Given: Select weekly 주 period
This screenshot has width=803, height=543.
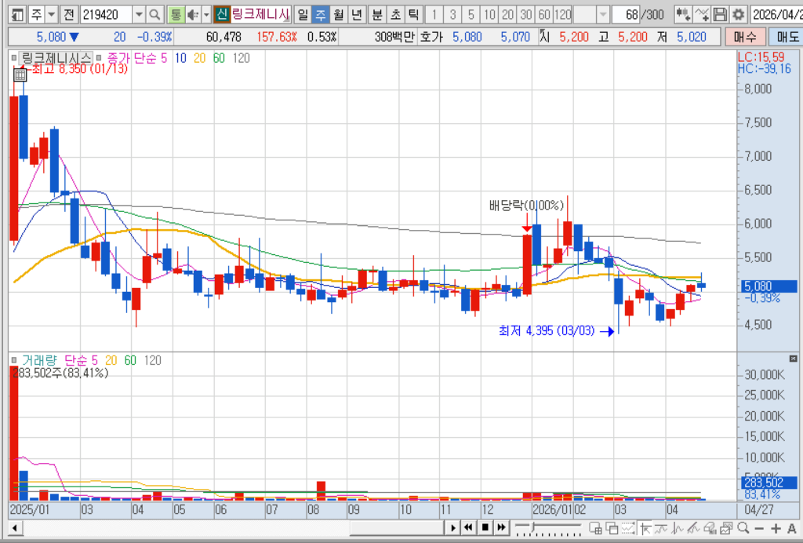Looking at the screenshot, I should point(321,14).
